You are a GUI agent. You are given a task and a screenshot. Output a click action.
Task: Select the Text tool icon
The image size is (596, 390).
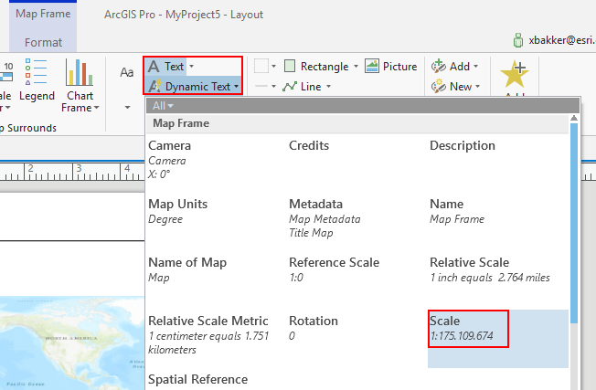154,66
